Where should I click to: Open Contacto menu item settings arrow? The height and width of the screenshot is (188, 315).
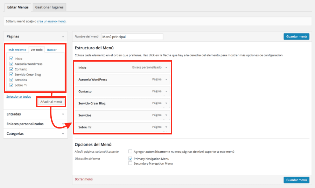[x=166, y=91]
